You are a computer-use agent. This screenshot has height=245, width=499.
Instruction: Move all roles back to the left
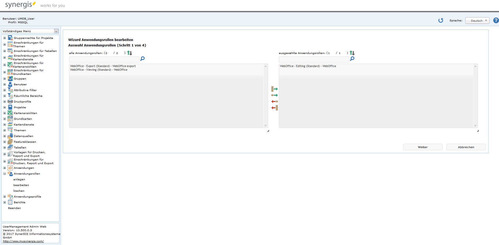tap(275, 108)
